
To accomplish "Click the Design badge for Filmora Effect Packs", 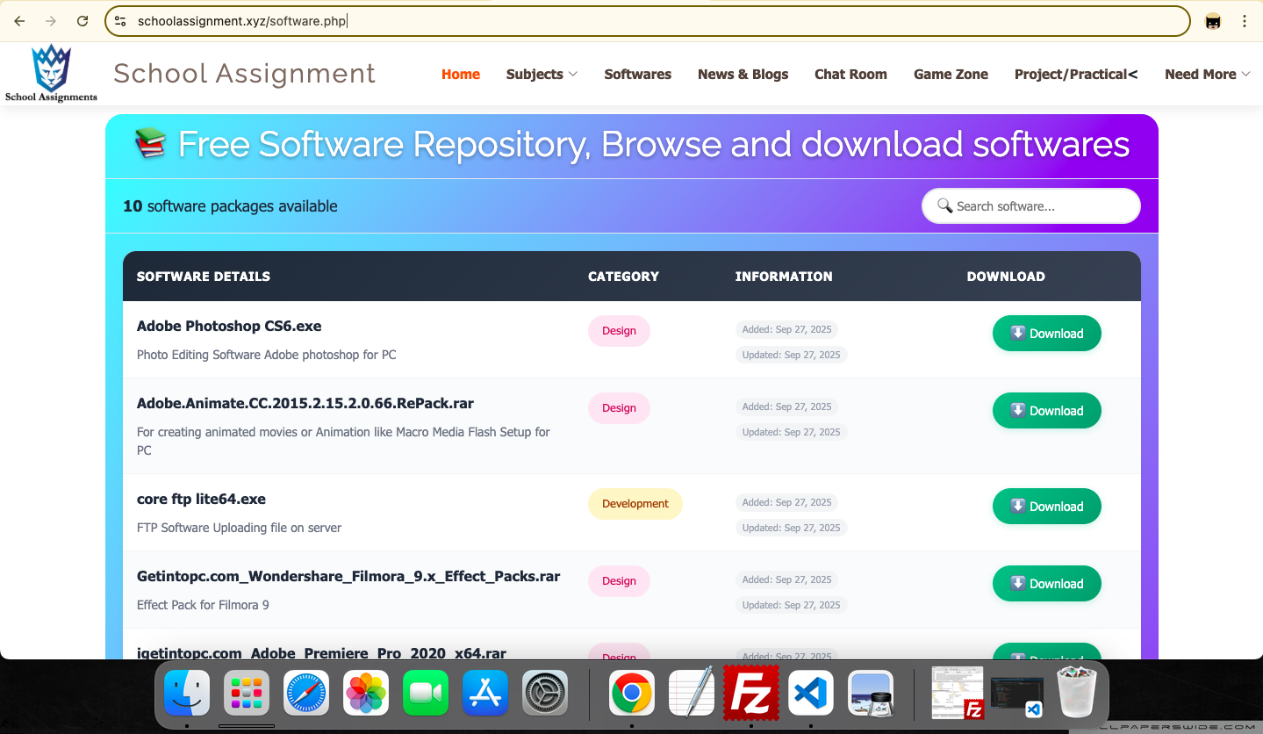I will pyautogui.click(x=619, y=581).
